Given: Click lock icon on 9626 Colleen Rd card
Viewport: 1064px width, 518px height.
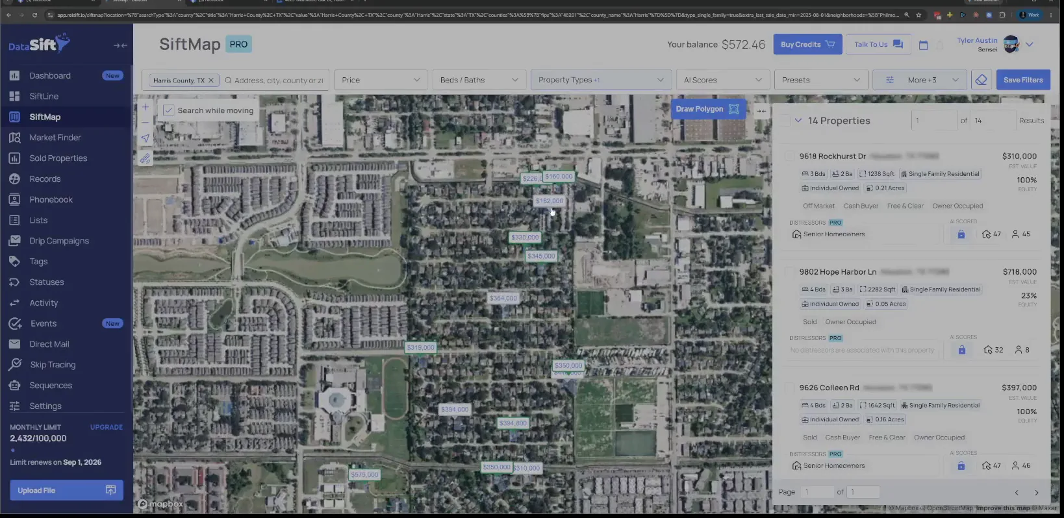Looking at the screenshot, I should click(961, 465).
